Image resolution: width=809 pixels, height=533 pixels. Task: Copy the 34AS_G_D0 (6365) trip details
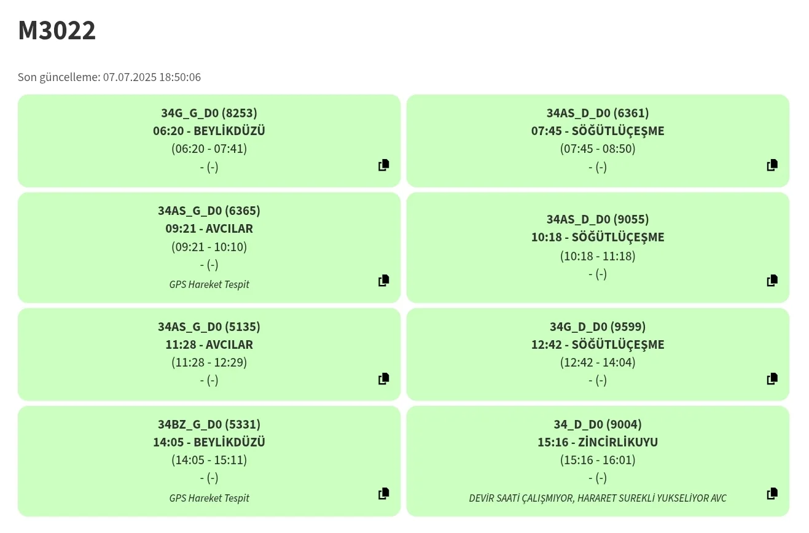click(384, 281)
